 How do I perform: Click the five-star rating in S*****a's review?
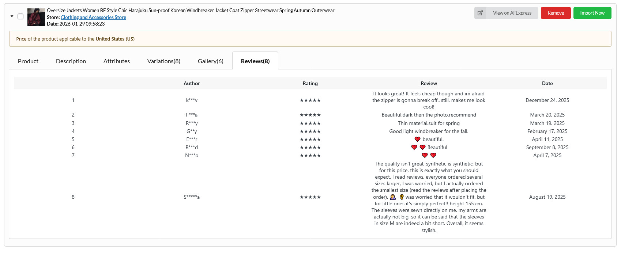[310, 197]
